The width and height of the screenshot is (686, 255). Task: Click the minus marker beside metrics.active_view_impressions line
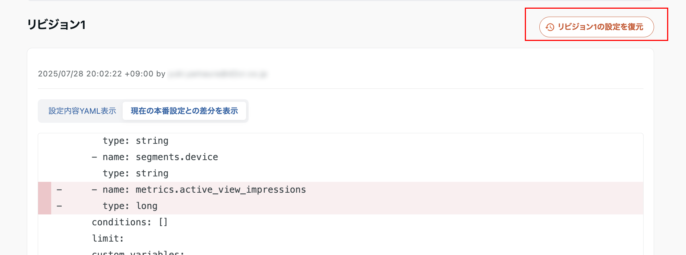pyautogui.click(x=59, y=190)
